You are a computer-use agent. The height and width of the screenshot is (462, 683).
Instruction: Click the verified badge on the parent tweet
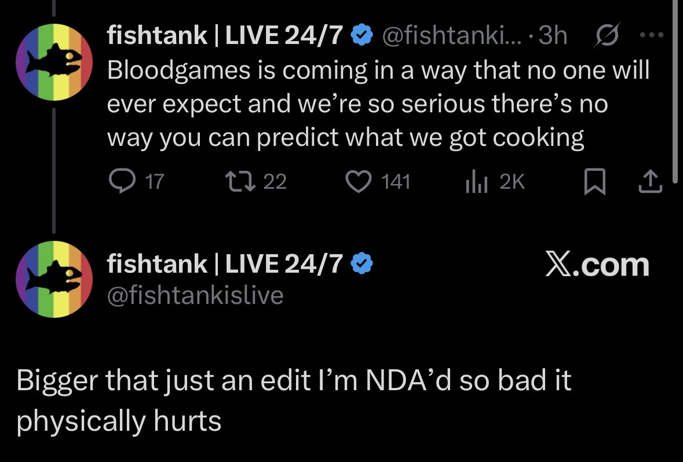point(362,35)
